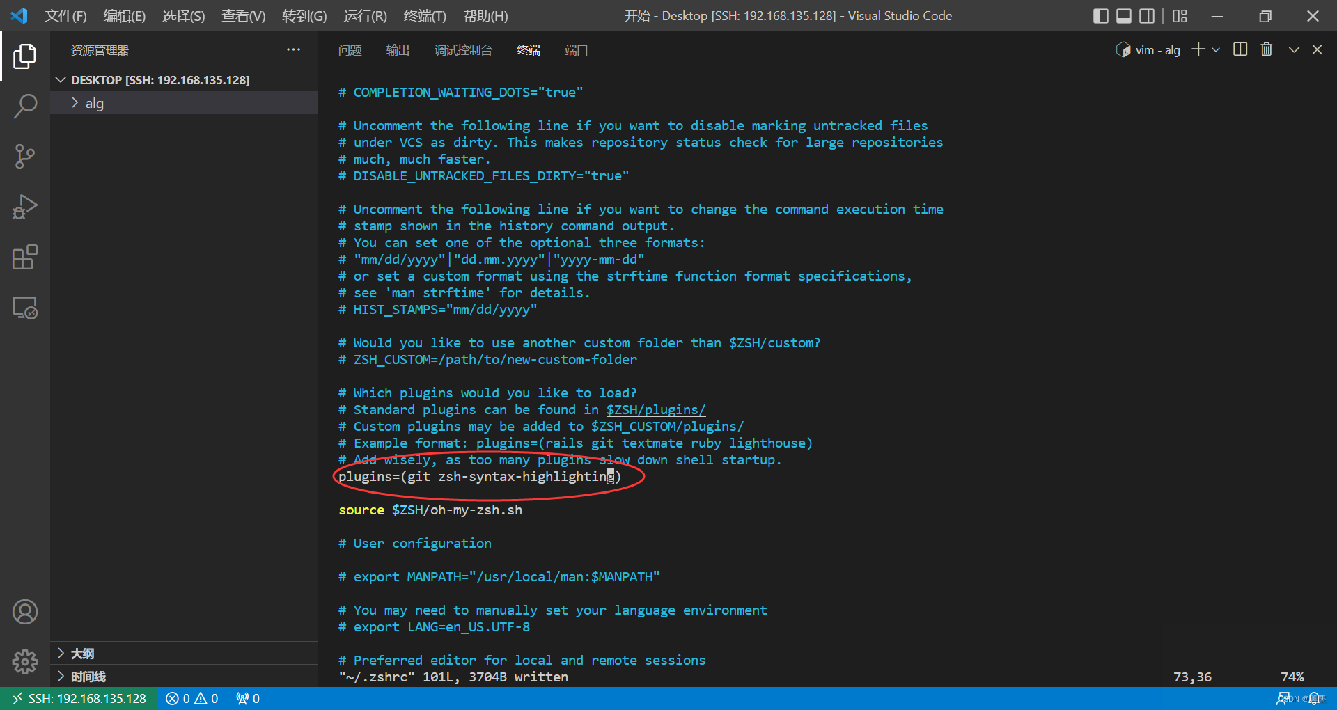The width and height of the screenshot is (1337, 710).
Task: Restore down the VS Code window
Action: point(1265,16)
